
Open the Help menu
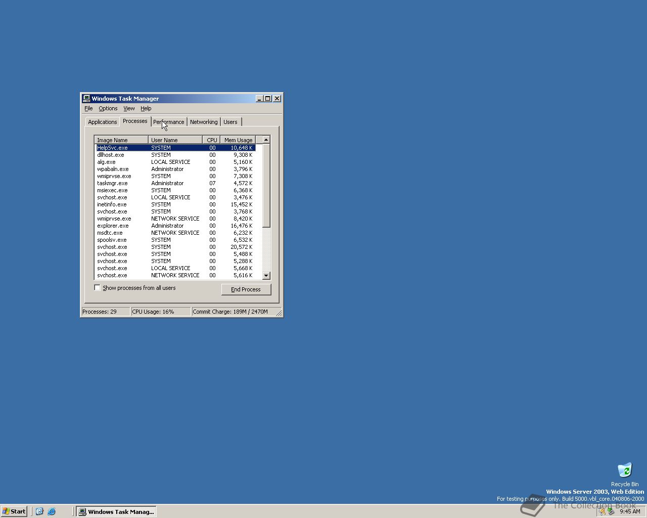point(146,108)
